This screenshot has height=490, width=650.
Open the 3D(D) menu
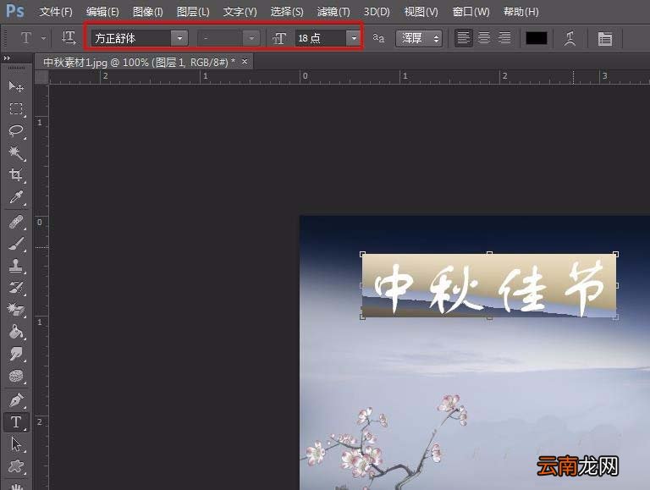click(377, 12)
